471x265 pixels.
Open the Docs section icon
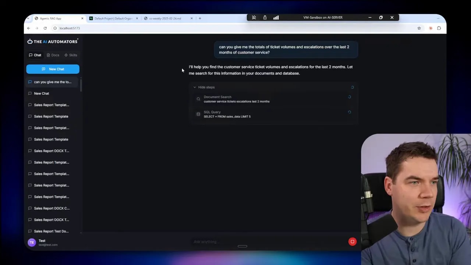tap(48, 55)
